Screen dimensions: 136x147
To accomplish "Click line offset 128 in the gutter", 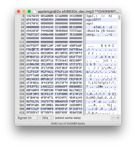I will pos(22,46).
